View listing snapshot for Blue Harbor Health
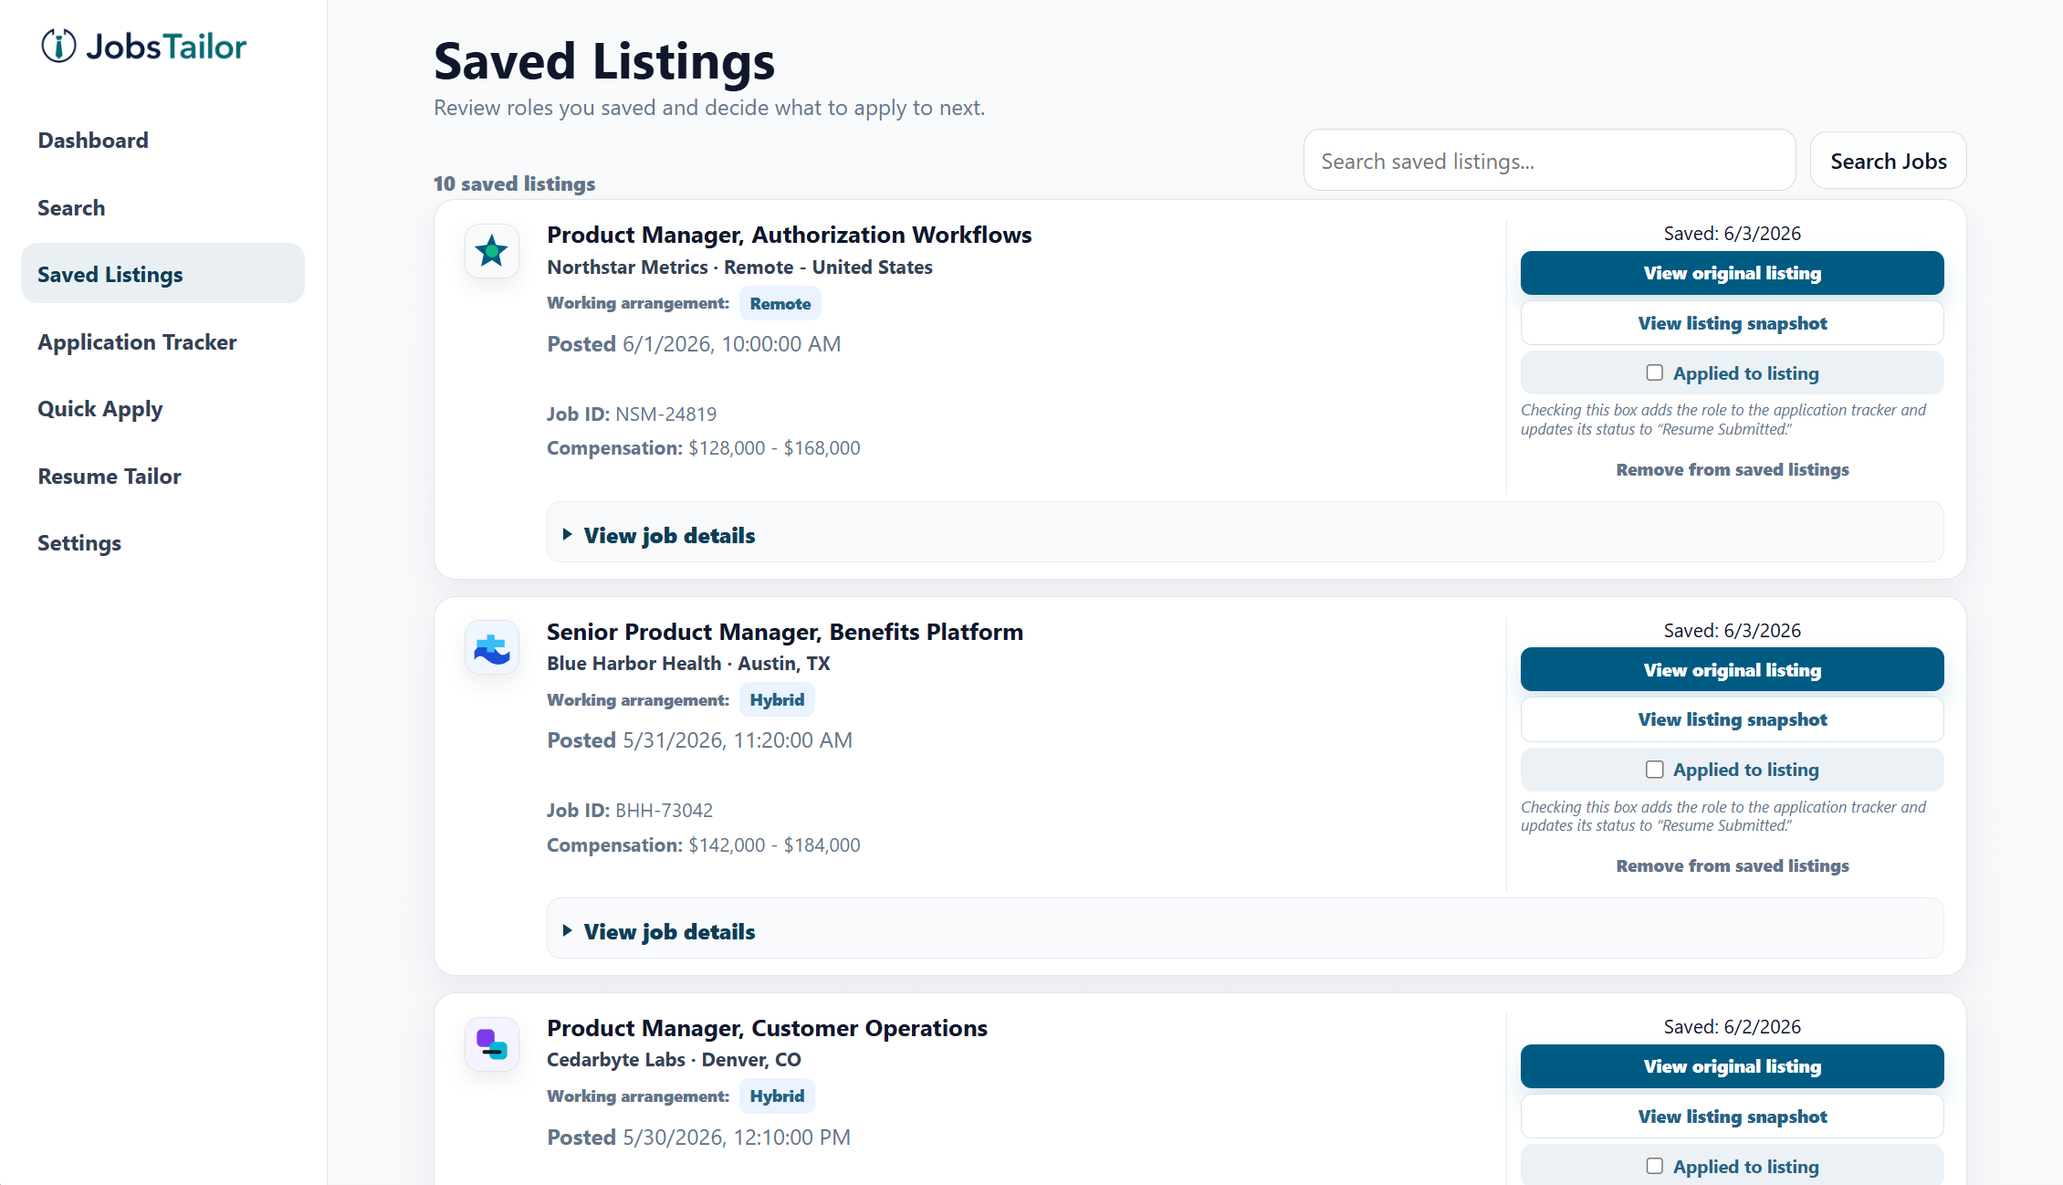The width and height of the screenshot is (2063, 1185). point(1732,719)
